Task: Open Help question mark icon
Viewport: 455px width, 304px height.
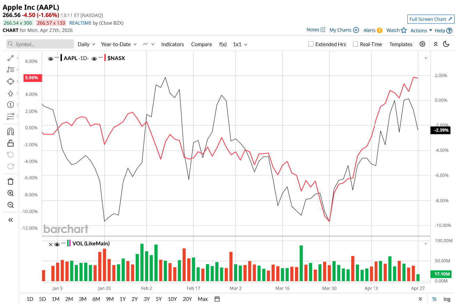Action: click(x=449, y=31)
